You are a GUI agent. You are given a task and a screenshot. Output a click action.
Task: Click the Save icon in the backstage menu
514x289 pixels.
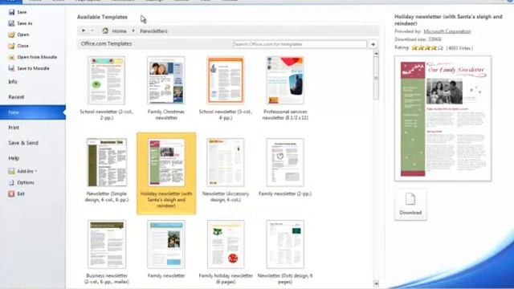pyautogui.click(x=11, y=12)
